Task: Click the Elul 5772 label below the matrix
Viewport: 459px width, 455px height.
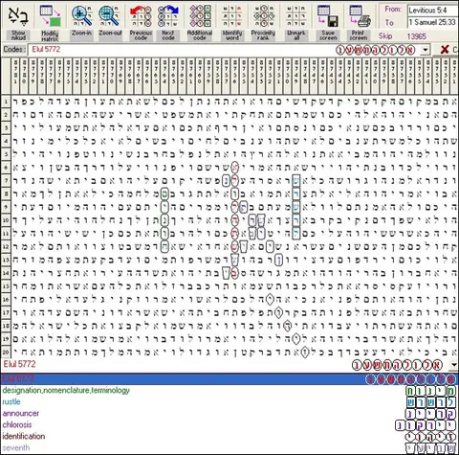Action: pos(19,364)
